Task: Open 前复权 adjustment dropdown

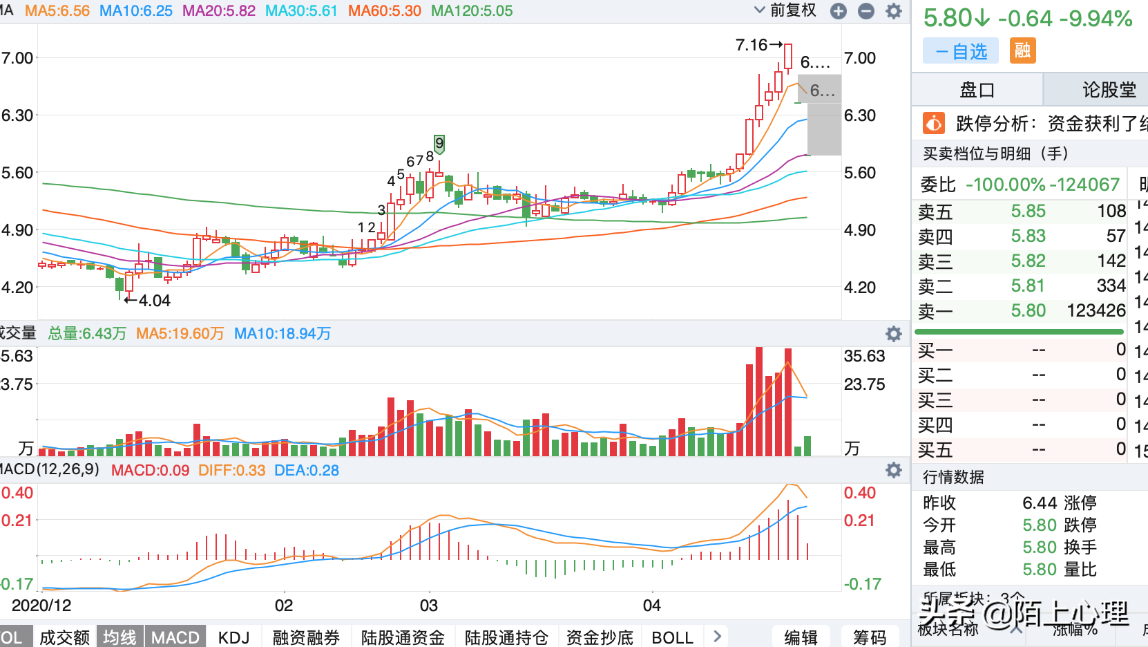Action: 785,10
